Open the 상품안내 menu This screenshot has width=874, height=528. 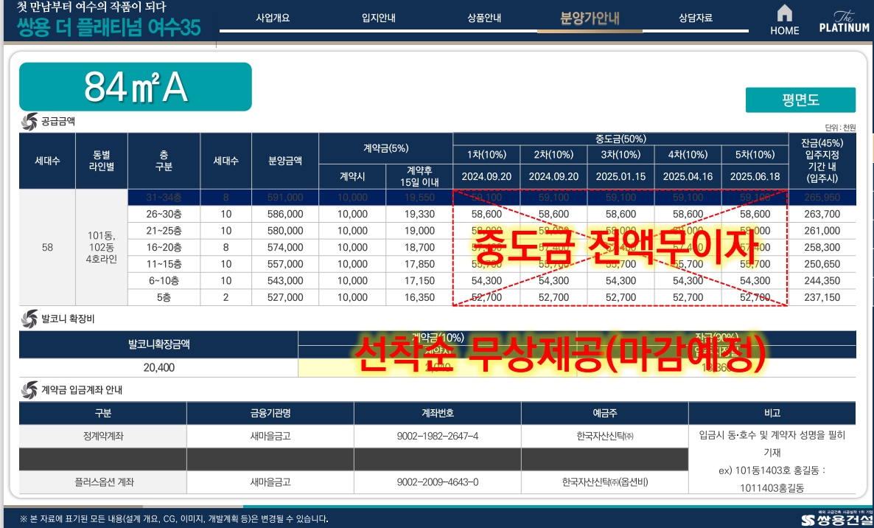point(484,18)
